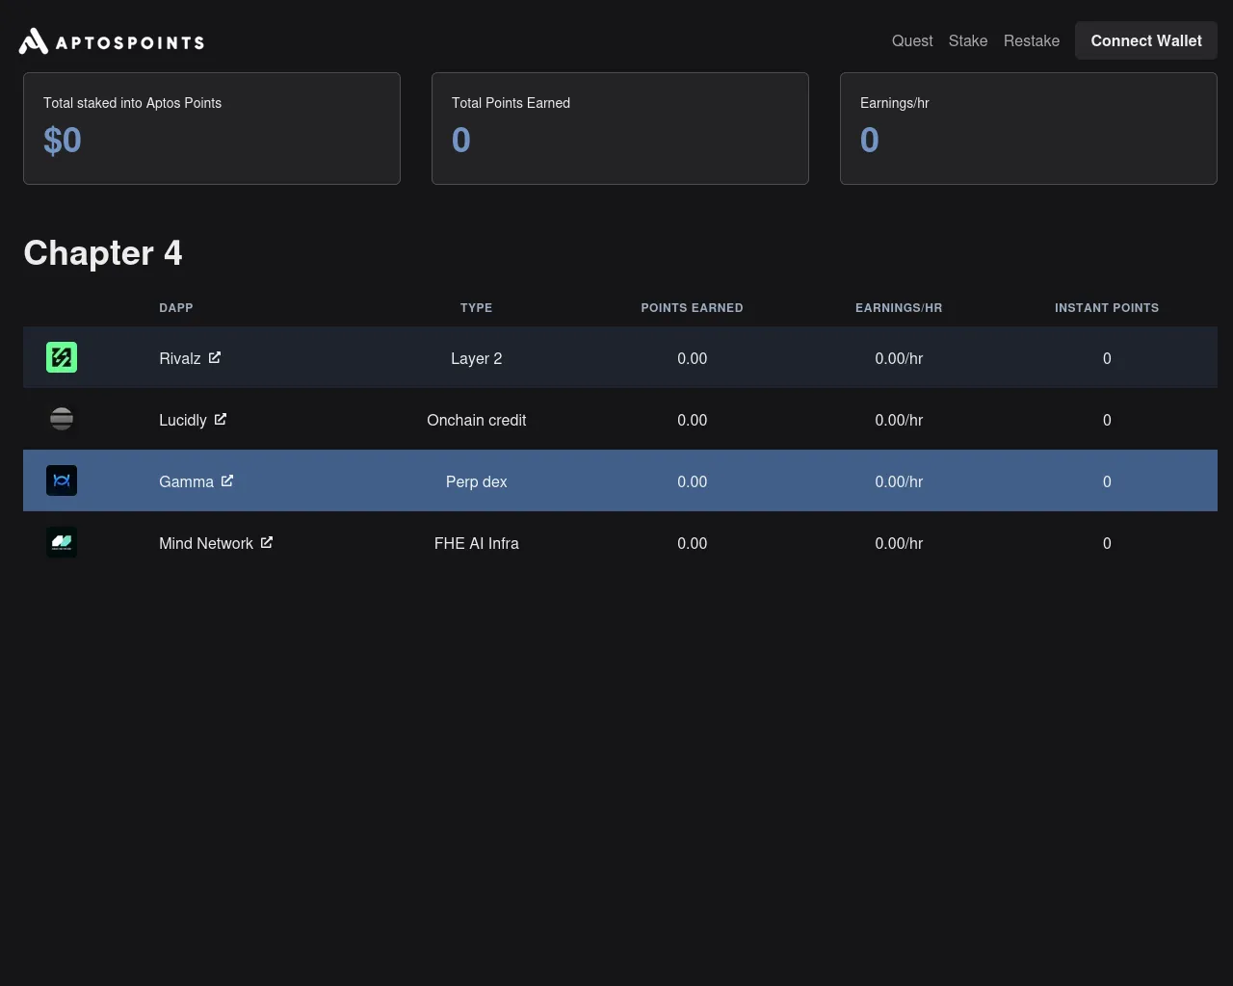Viewport: 1233px width, 986px height.
Task: Click Rivalz instant points 0 value
Action: click(1107, 358)
